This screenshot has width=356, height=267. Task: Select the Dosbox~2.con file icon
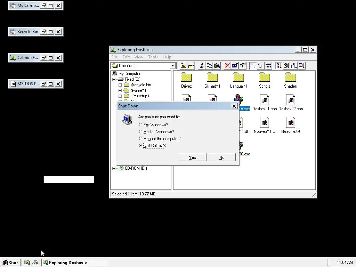(291, 100)
